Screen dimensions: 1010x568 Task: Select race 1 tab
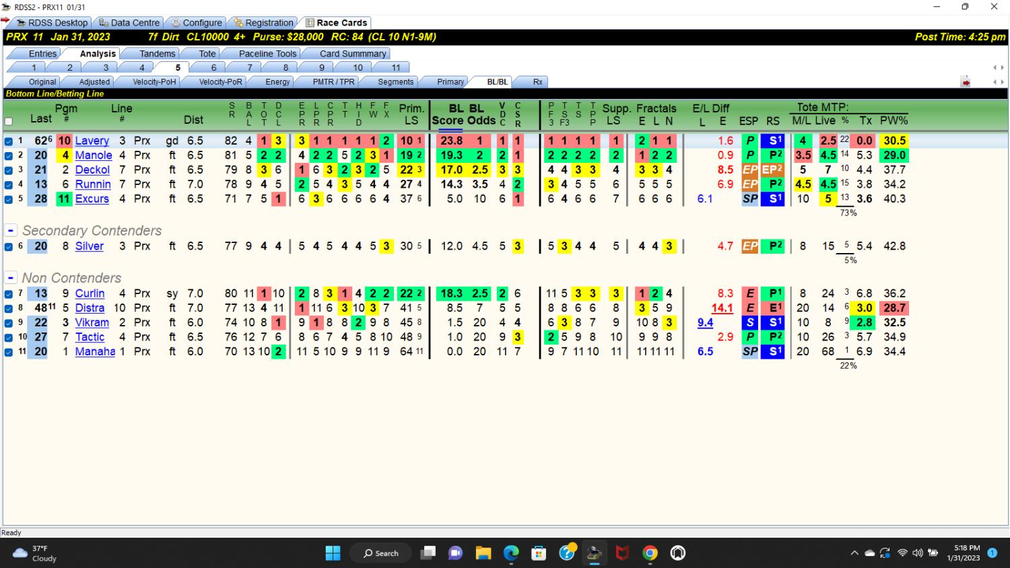34,67
